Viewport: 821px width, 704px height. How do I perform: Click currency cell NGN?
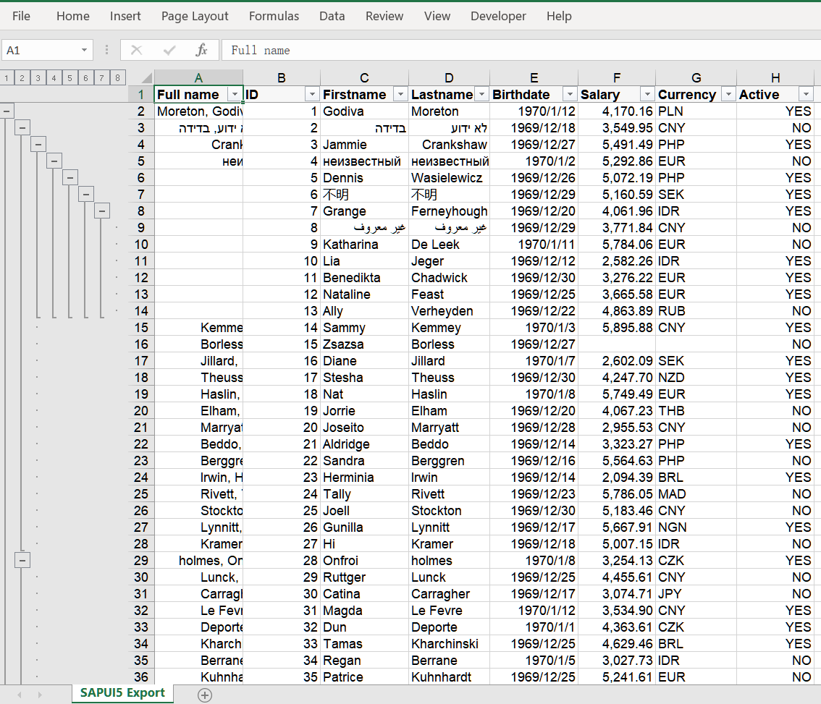[x=696, y=527]
